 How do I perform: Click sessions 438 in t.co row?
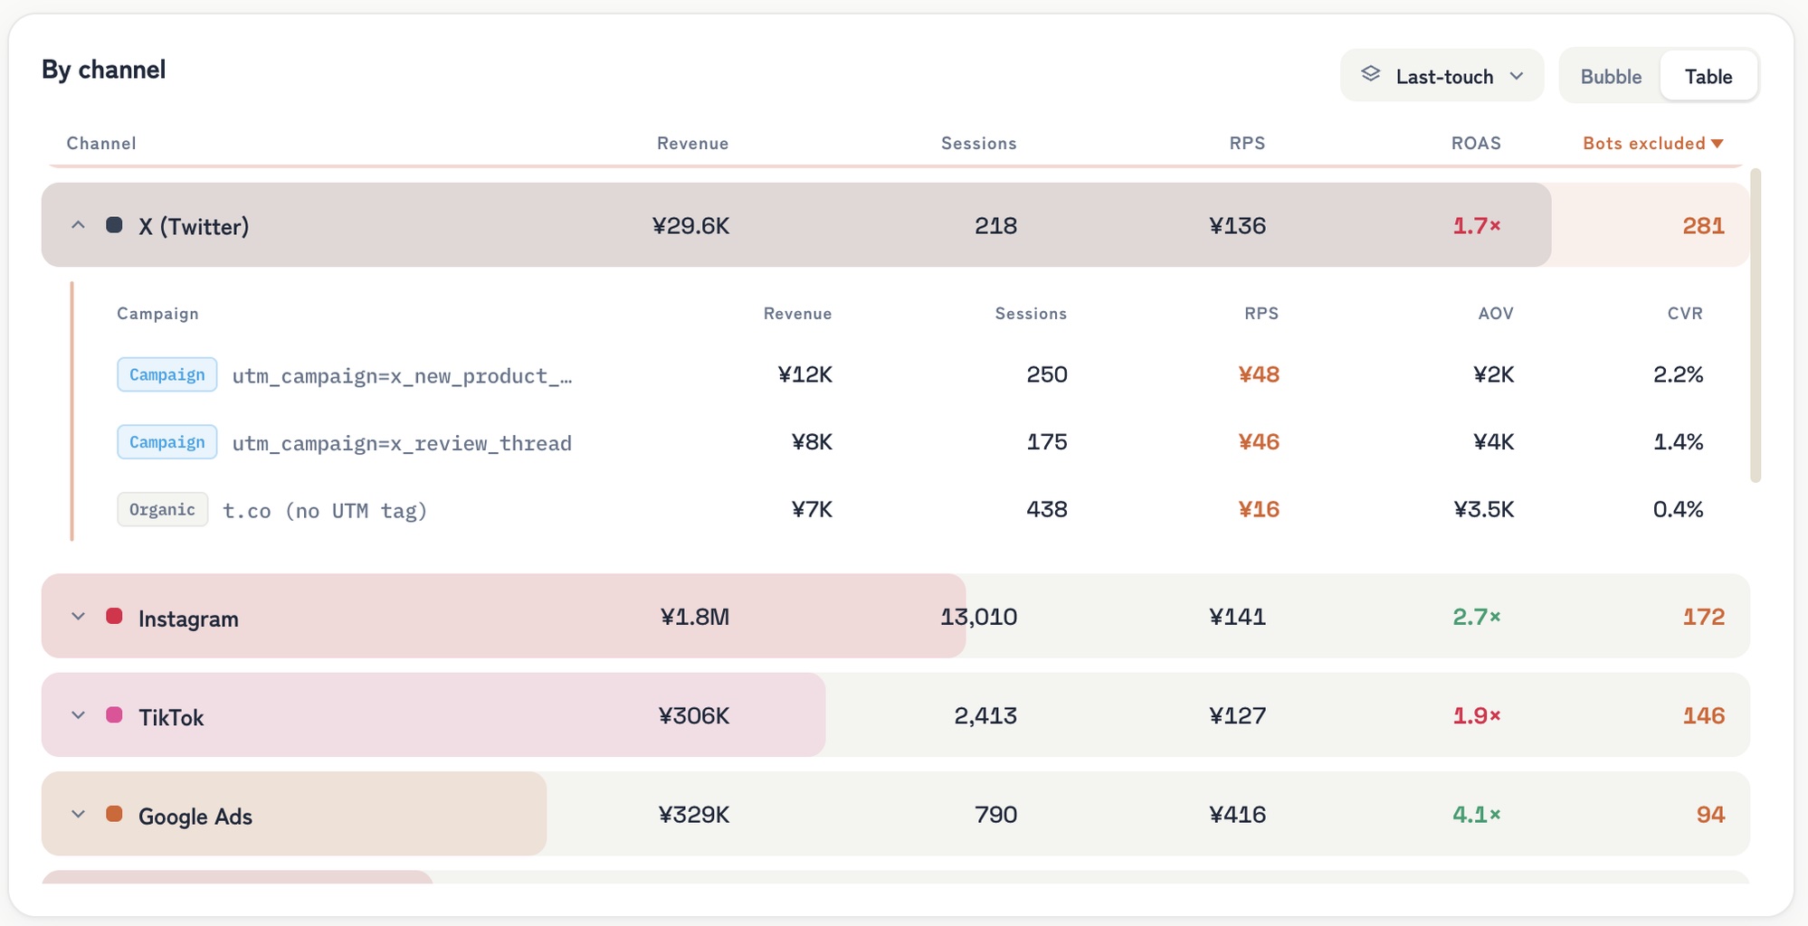coord(1047,509)
